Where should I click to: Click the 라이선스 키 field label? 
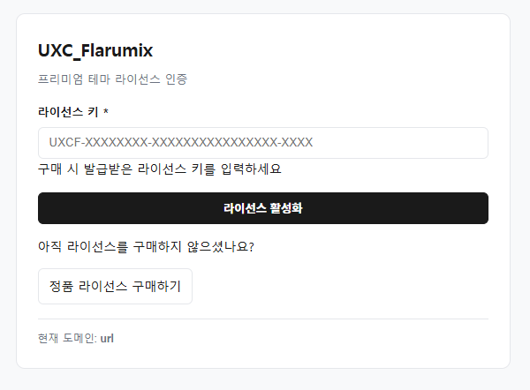coord(68,112)
